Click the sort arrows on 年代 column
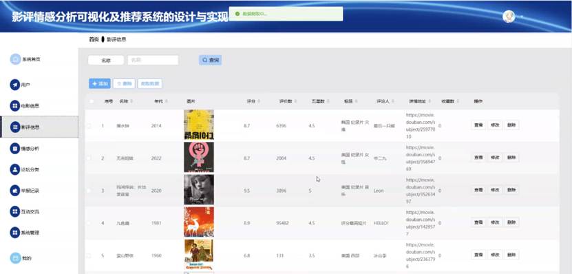Screen dimensions: 572x274 pyautogui.click(x=167, y=101)
